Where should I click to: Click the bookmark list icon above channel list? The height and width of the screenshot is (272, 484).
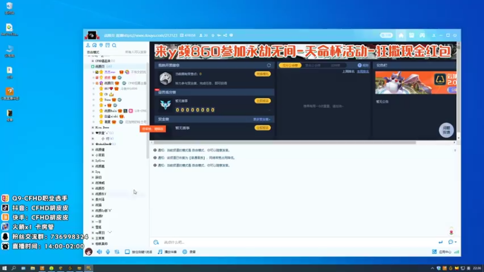(x=108, y=45)
